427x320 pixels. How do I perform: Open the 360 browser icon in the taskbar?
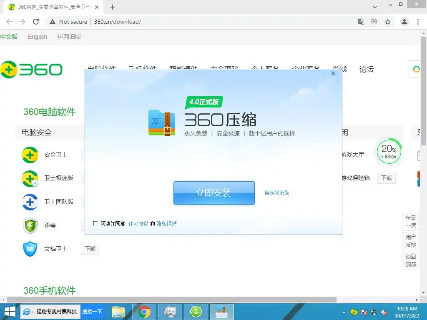pyautogui.click(x=196, y=312)
